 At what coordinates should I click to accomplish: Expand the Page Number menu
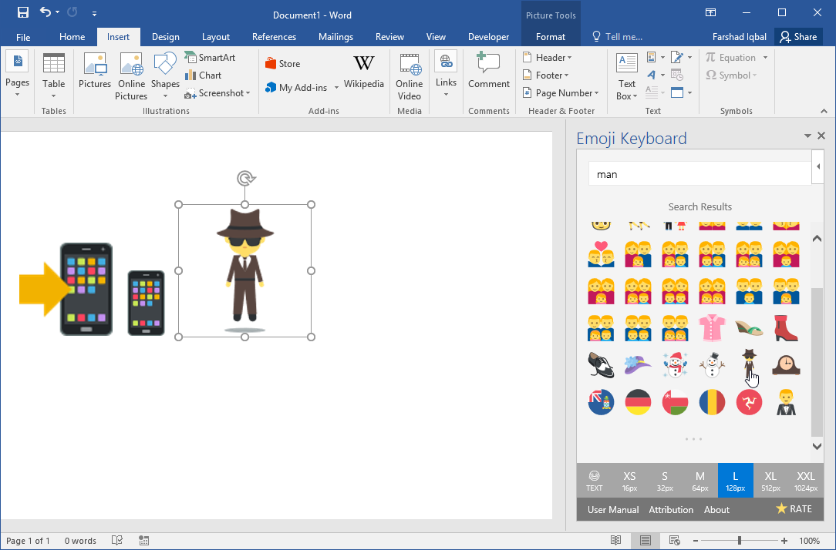(561, 92)
